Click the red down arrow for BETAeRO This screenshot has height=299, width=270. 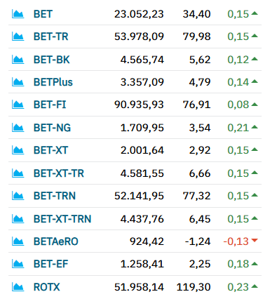255,240
